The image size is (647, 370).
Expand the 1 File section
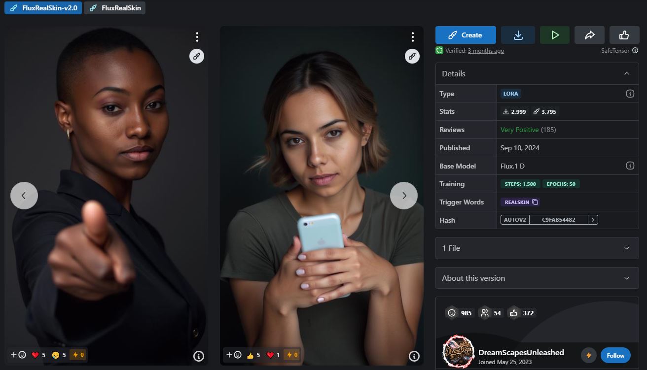537,248
